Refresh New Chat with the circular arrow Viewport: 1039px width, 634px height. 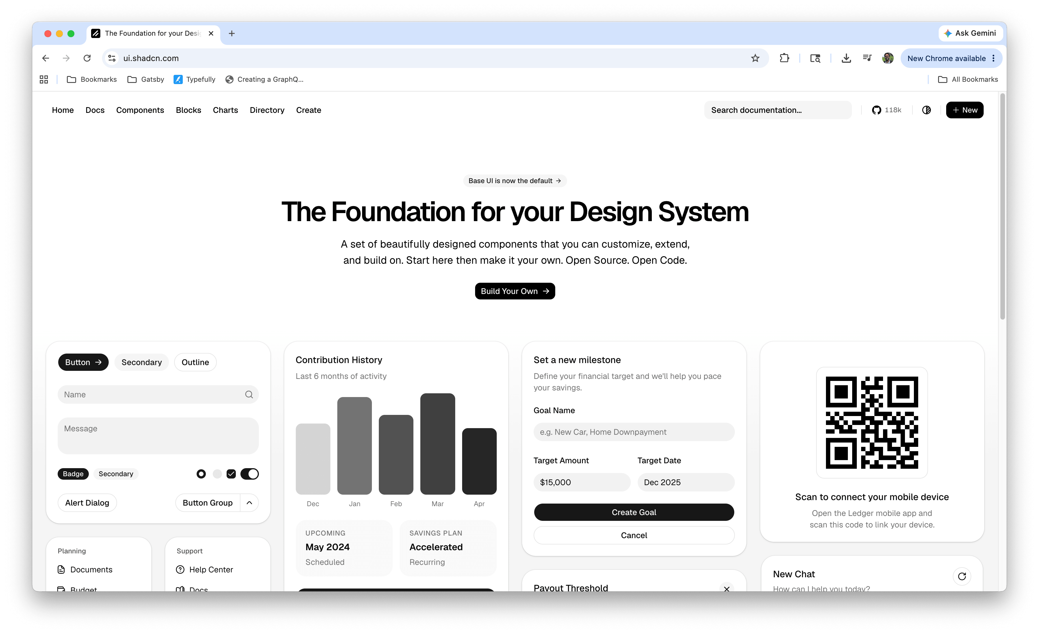(962, 576)
